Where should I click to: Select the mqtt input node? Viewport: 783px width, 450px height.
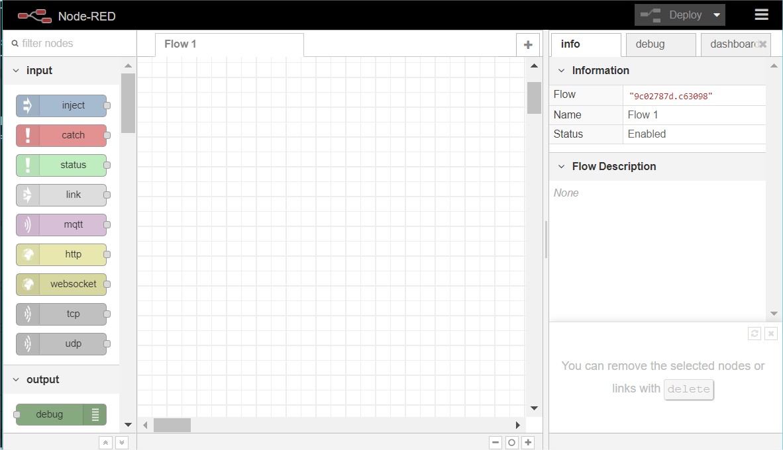pos(62,224)
